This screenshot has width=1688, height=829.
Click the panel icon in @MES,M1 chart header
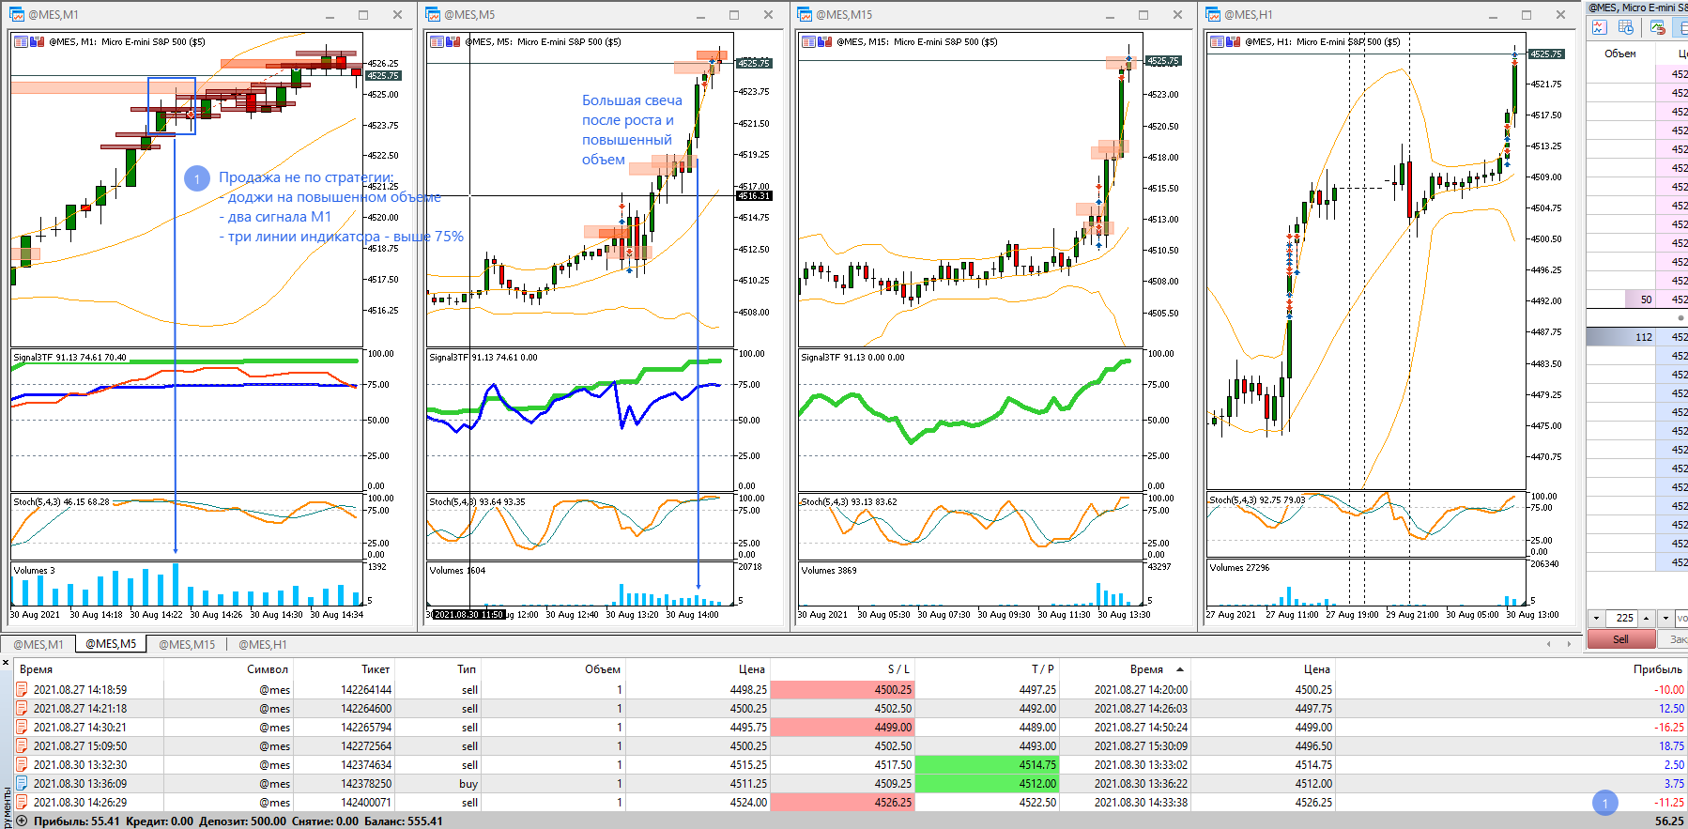pos(21,41)
